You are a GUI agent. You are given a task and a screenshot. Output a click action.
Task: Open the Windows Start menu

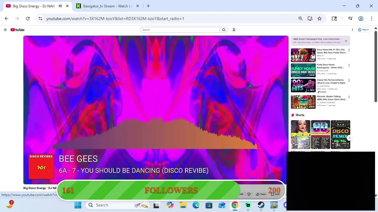78,205
